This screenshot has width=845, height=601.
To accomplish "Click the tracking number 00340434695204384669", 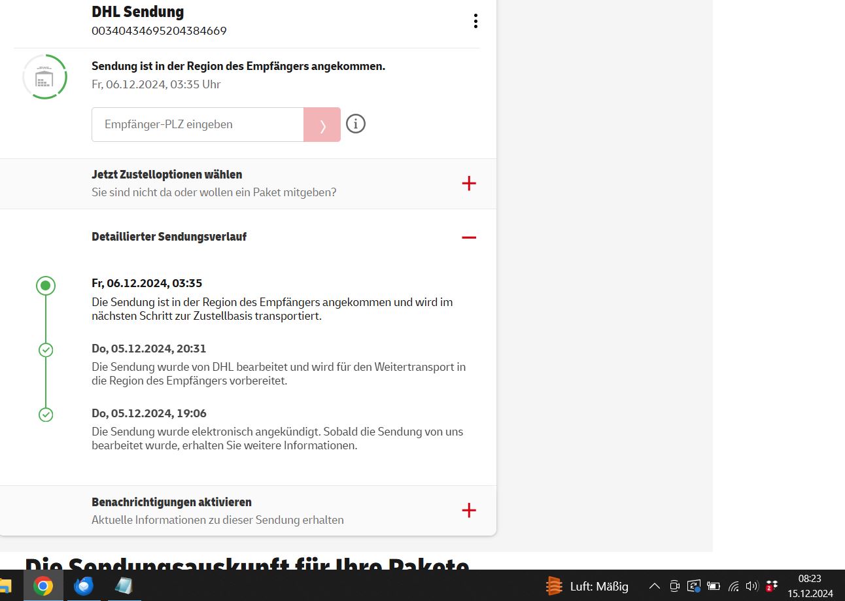I will point(159,31).
